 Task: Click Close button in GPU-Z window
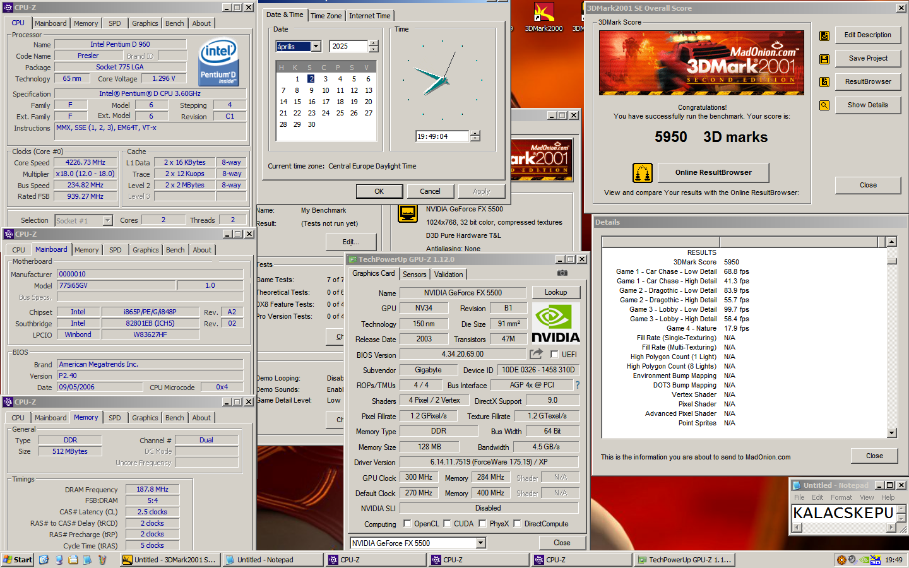pyautogui.click(x=562, y=543)
